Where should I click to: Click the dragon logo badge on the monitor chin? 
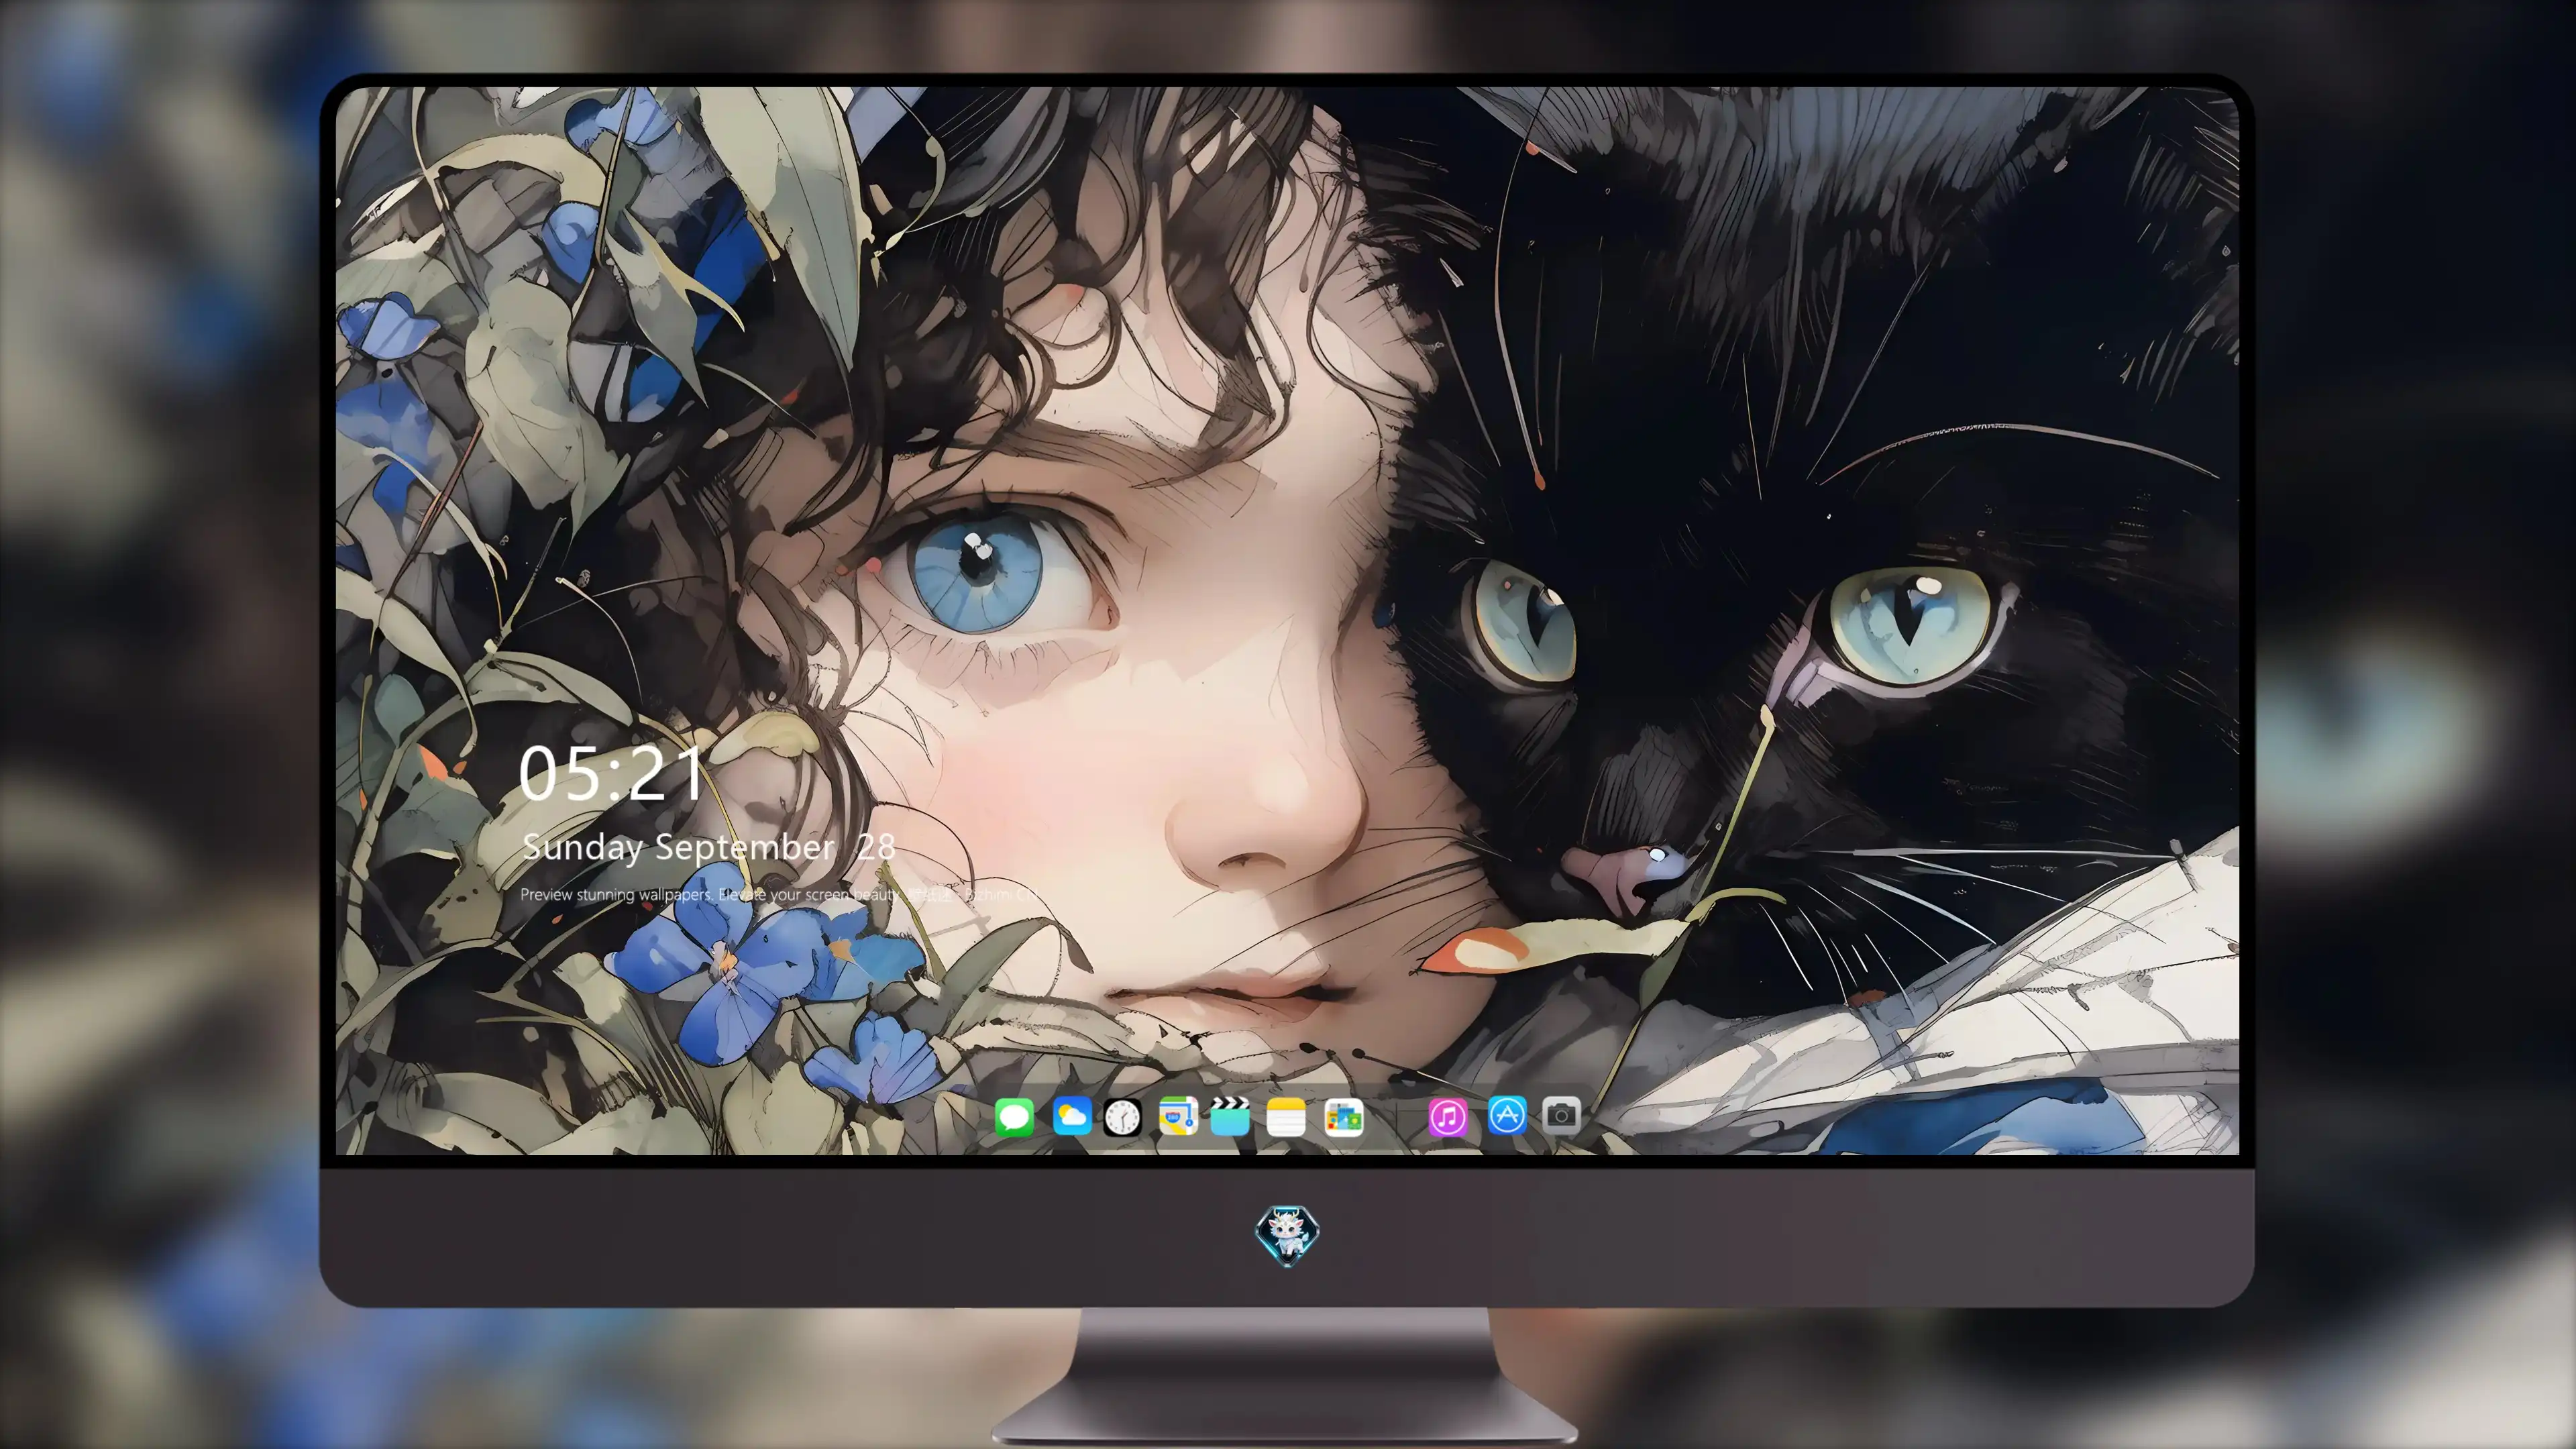(1287, 1235)
